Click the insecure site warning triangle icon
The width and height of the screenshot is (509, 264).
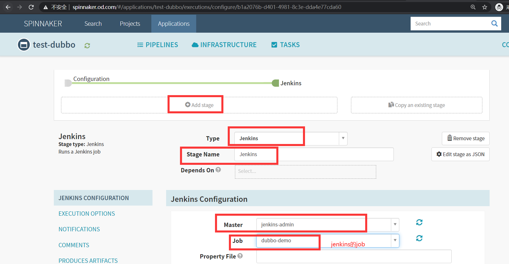tap(46, 7)
